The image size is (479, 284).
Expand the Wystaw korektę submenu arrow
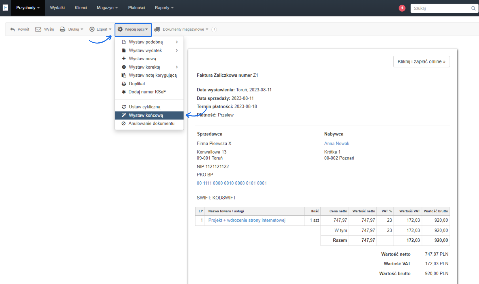177,67
